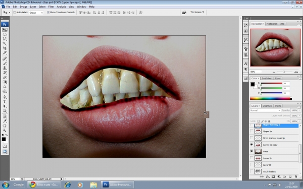
Task: Change screen mode at bottom of toolbox
Action: tap(5, 151)
